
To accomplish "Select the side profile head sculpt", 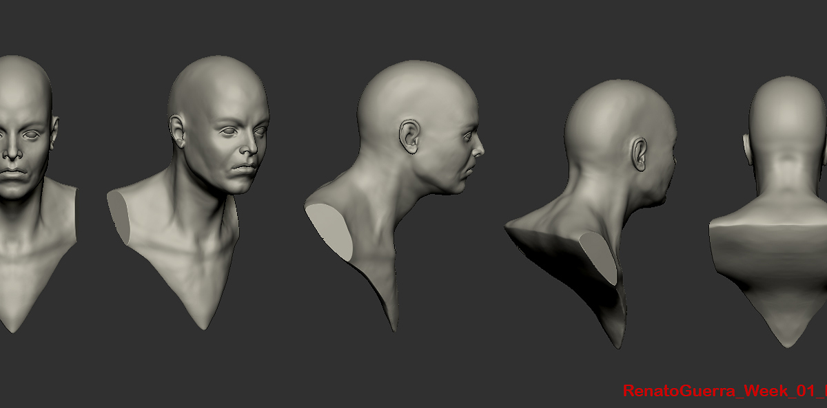I will (394, 195).
